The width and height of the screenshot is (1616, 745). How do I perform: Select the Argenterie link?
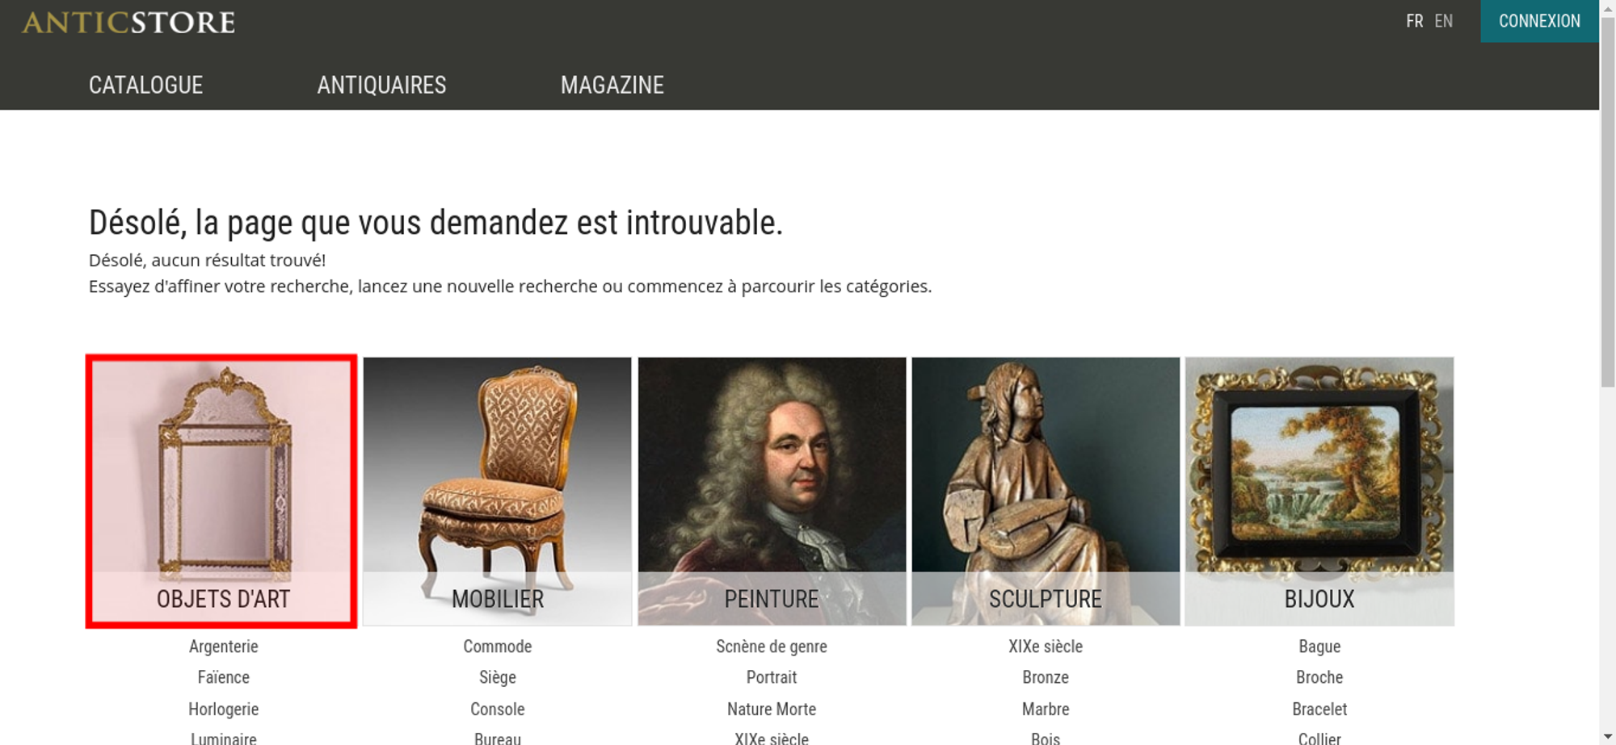tap(224, 647)
